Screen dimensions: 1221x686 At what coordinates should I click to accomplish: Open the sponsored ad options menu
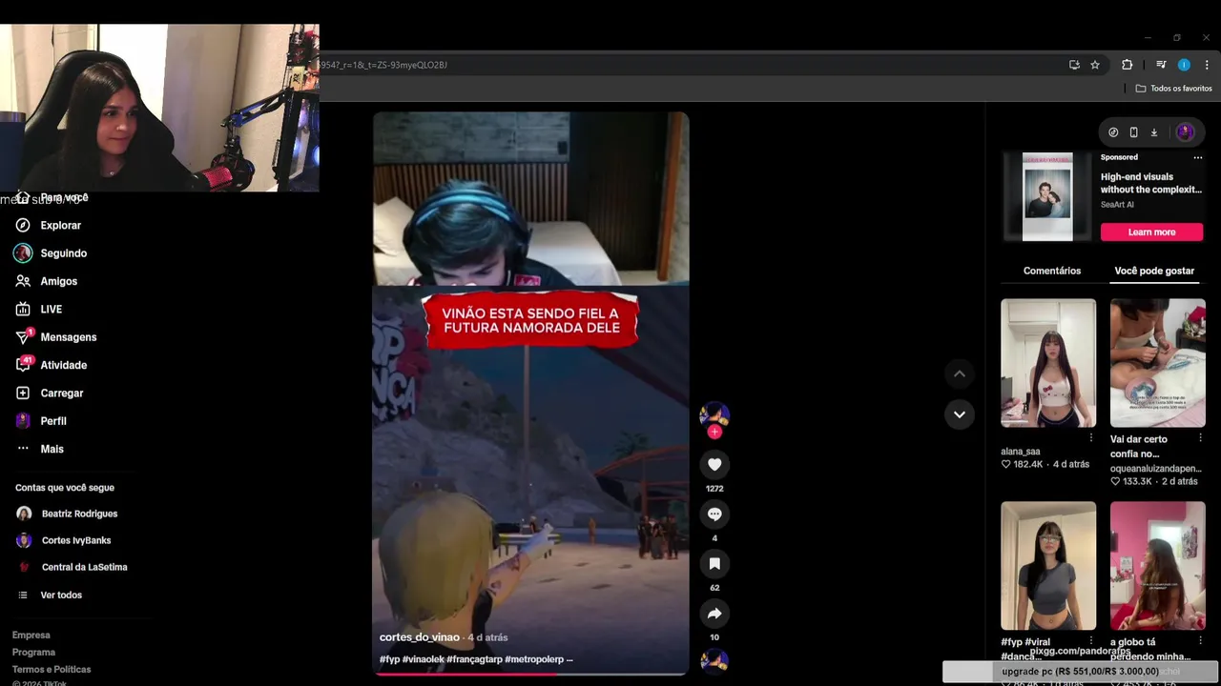(x=1198, y=157)
